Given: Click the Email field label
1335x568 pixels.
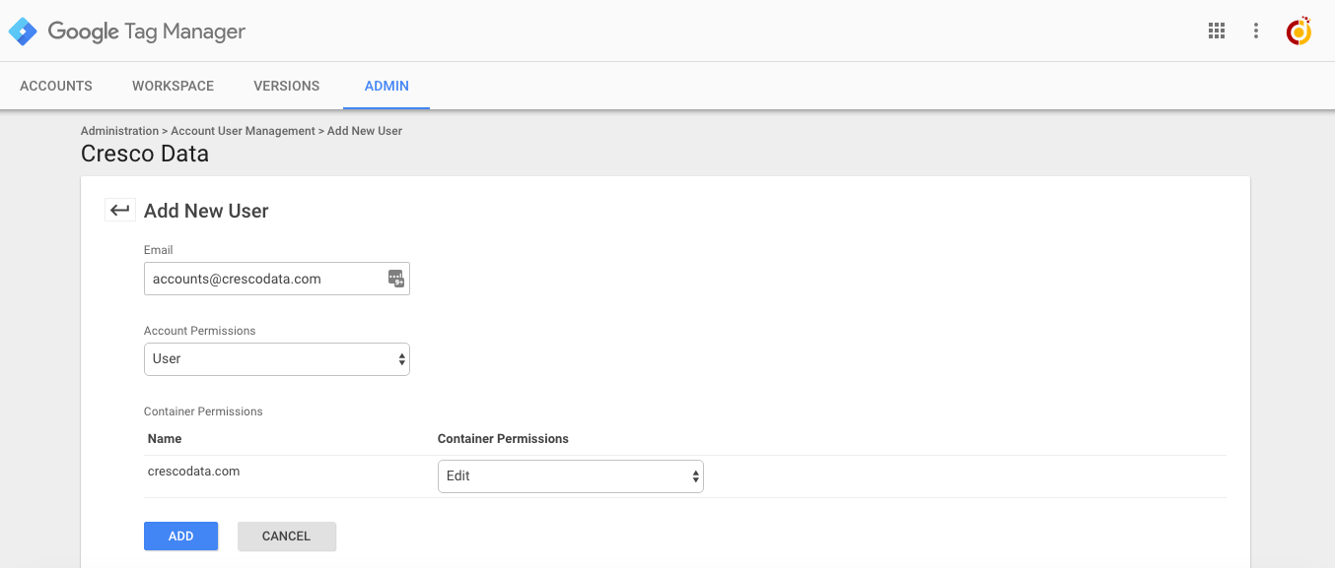Looking at the screenshot, I should [159, 250].
